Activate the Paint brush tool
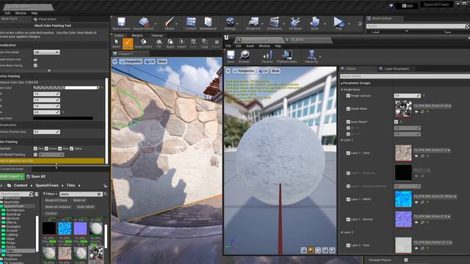This screenshot has height=264, width=470. click(x=128, y=43)
